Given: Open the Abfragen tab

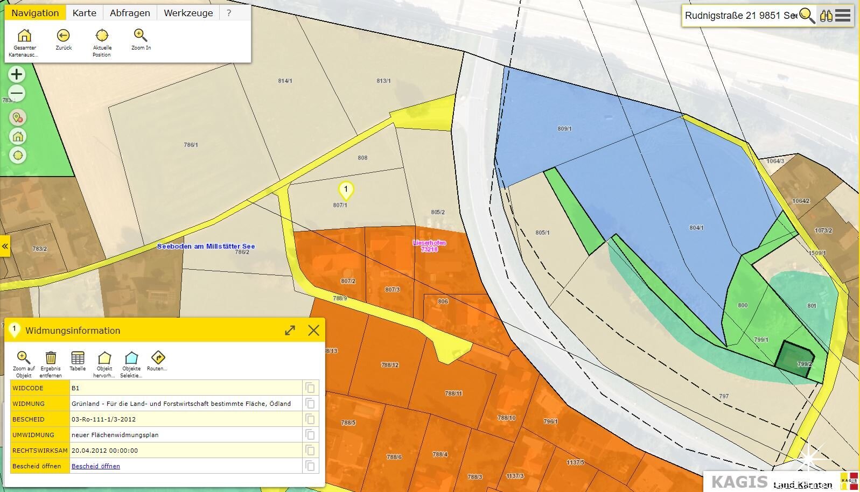Looking at the screenshot, I should (130, 13).
